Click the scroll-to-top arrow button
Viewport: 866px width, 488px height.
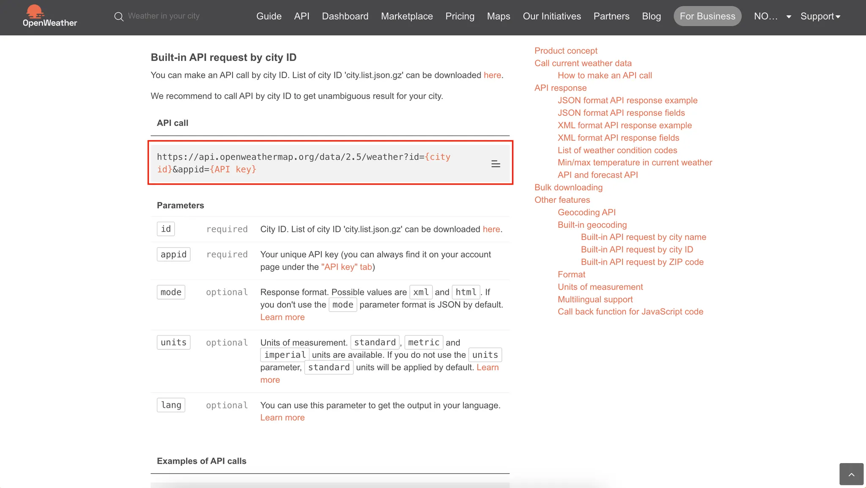click(x=851, y=474)
